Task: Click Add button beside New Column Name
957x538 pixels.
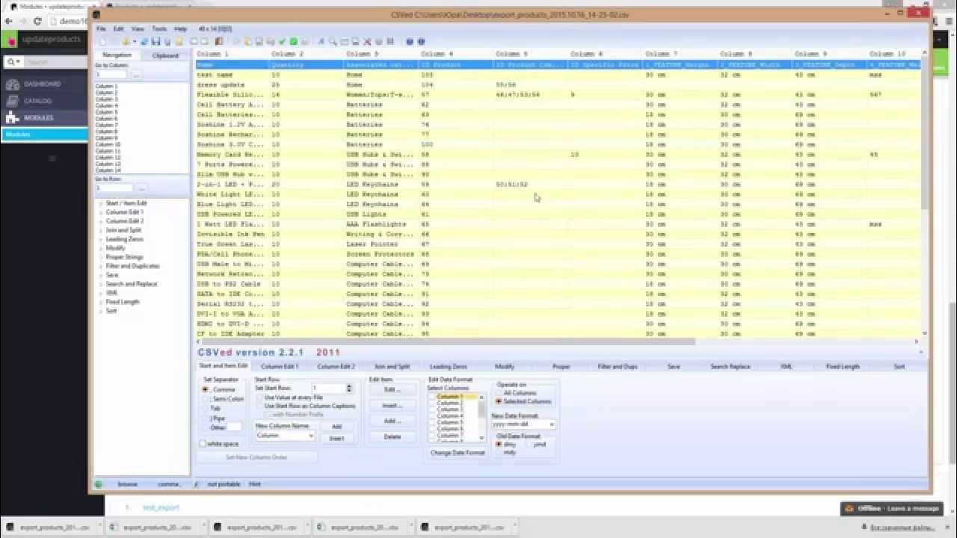Action: pos(336,427)
